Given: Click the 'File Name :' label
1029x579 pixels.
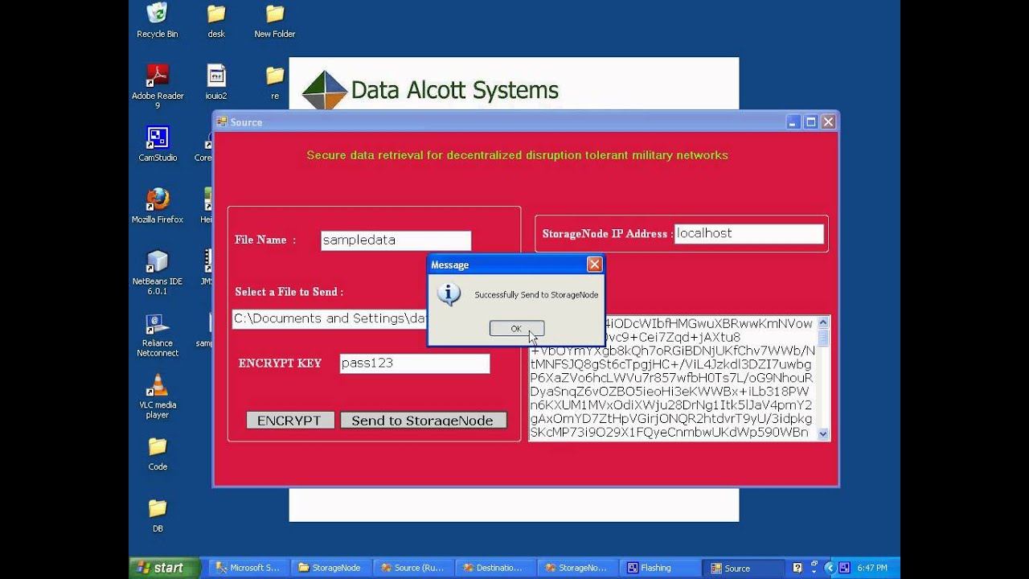Looking at the screenshot, I should tap(265, 240).
